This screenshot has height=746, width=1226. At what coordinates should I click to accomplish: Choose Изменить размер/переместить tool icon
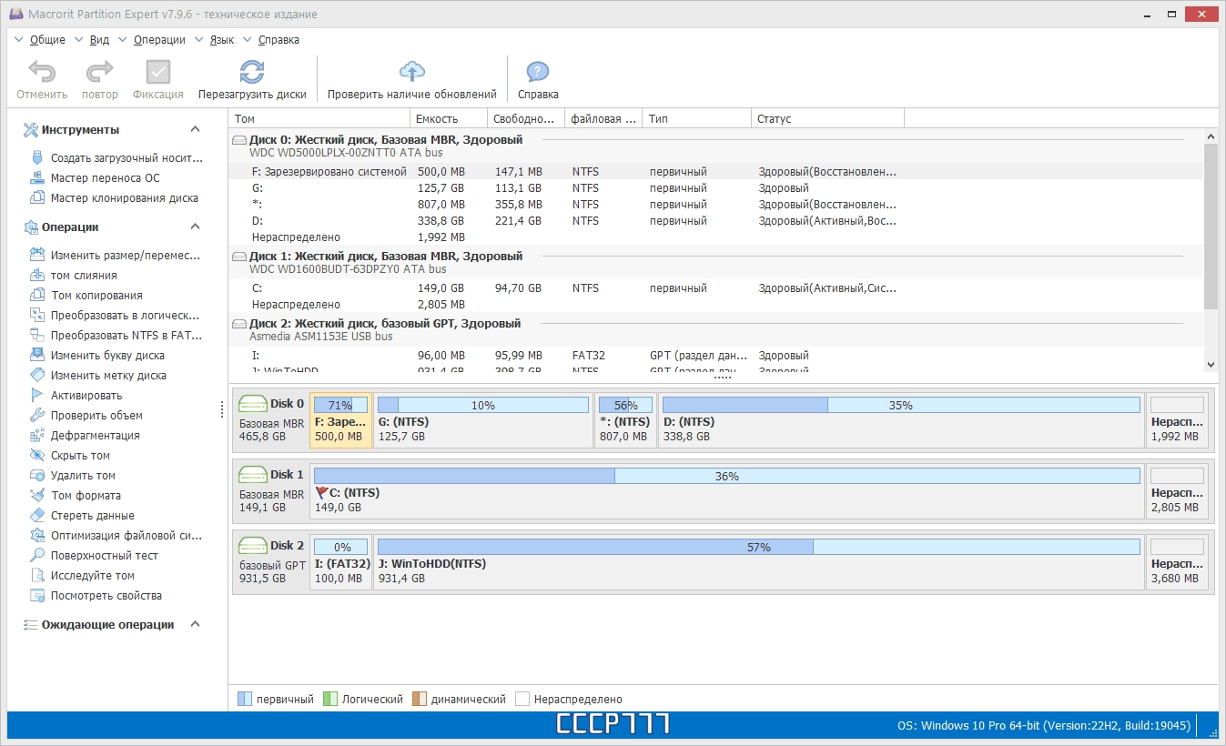click(37, 255)
